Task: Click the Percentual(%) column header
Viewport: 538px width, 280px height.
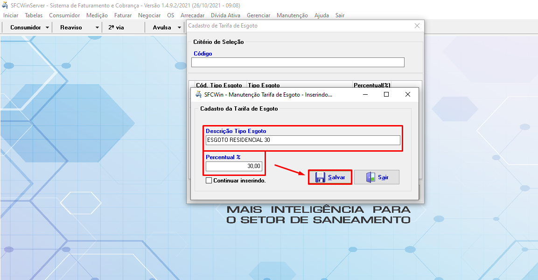Action: point(372,85)
